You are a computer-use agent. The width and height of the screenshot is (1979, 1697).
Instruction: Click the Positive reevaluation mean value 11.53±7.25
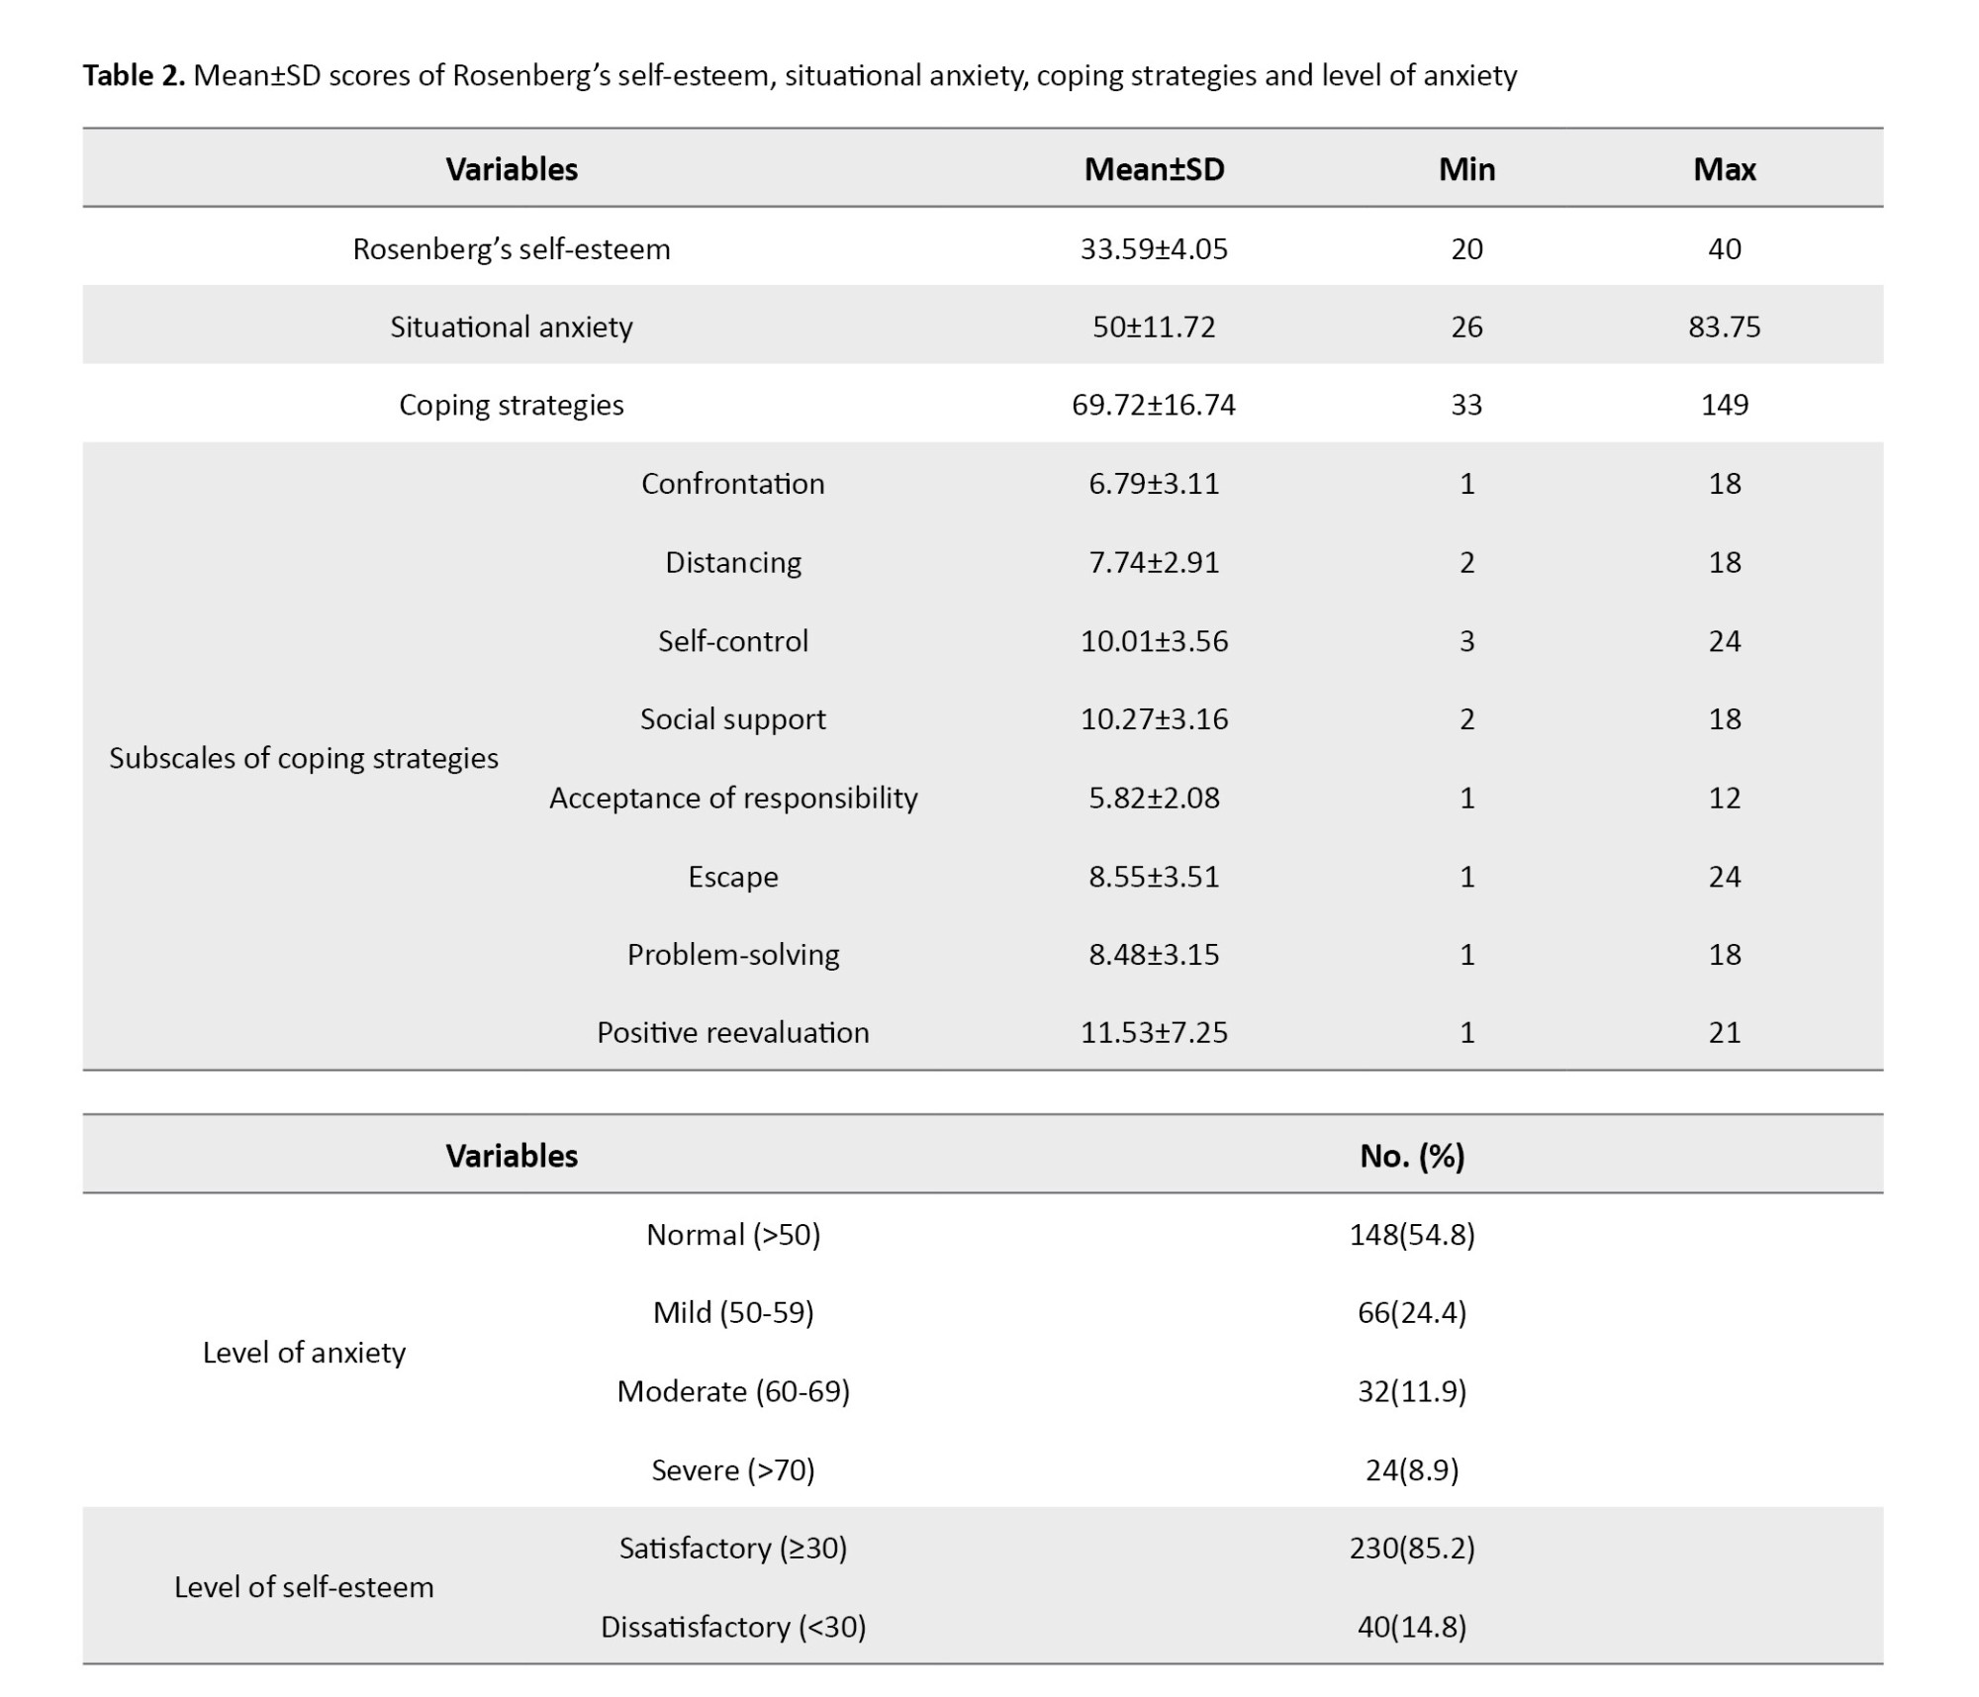pos(1154,1032)
